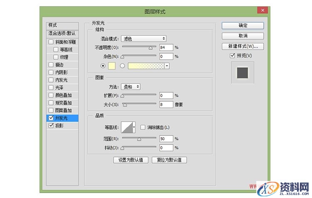
Task: Click the 范围 value field showing 50
Action: [x=166, y=139]
